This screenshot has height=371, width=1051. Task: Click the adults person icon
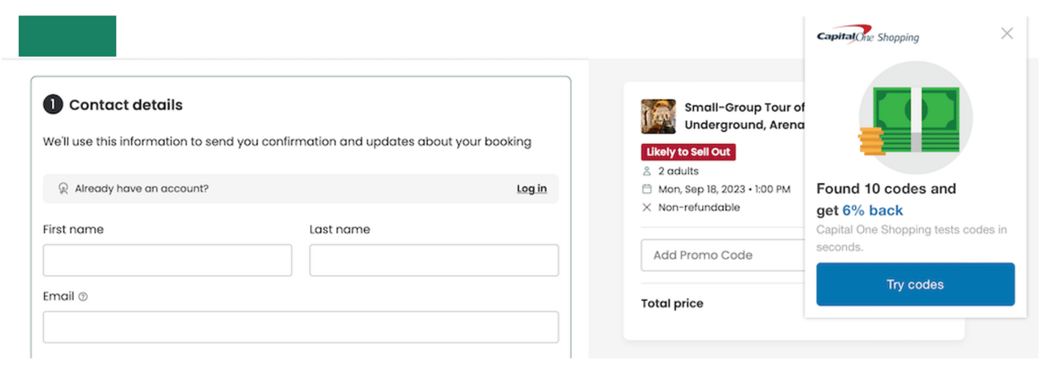click(x=647, y=172)
